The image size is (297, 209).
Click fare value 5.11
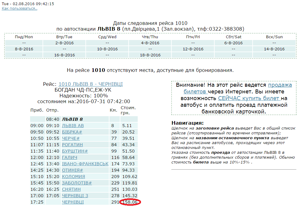(x=127, y=126)
